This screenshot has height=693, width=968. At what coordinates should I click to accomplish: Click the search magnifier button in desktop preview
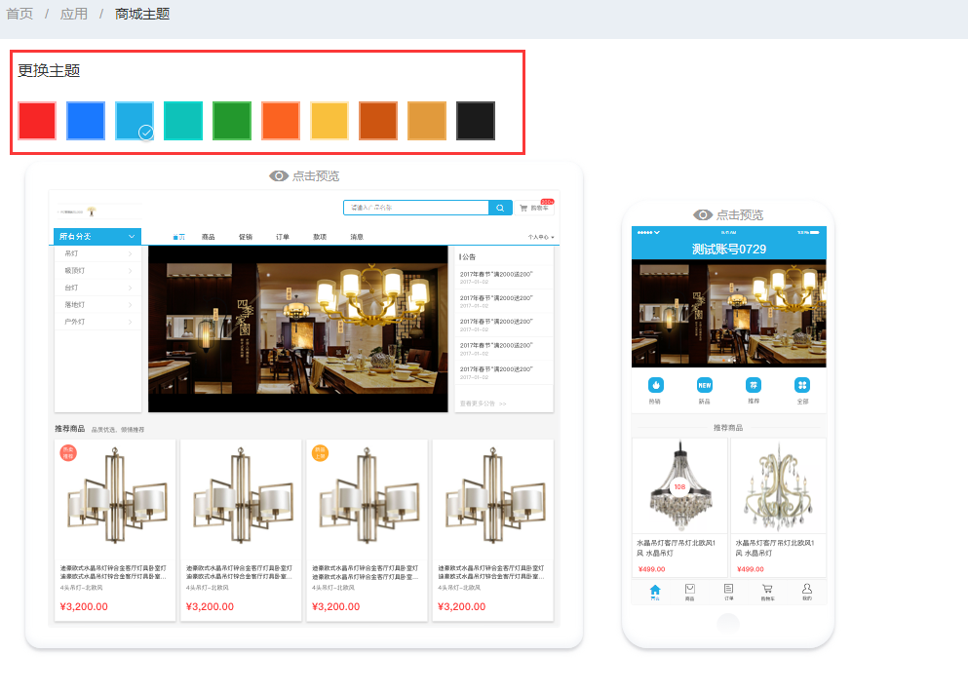(500, 208)
